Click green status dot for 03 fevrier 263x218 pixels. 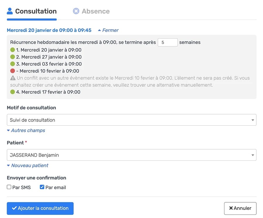click(x=13, y=64)
